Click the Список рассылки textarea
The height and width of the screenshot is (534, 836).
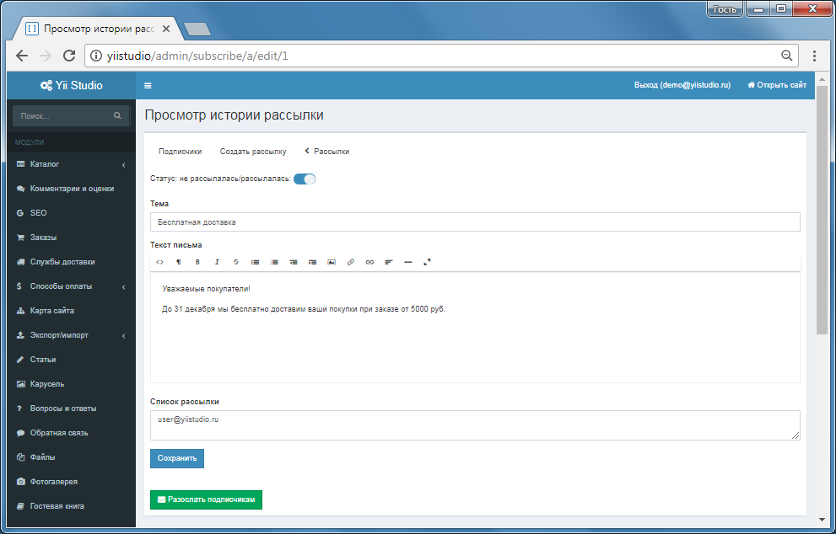[x=475, y=425]
